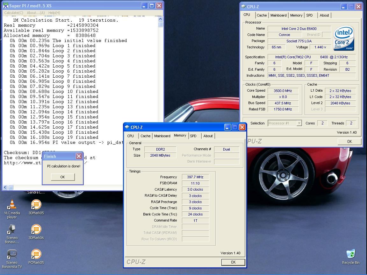Click the Rated FSB value '1750.0 MHz'
This screenshot has width=367, height=275.
tap(283, 109)
